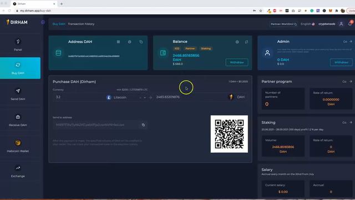Open Balance card settings gear
The width and height of the screenshot is (355, 200).
click(237, 42)
